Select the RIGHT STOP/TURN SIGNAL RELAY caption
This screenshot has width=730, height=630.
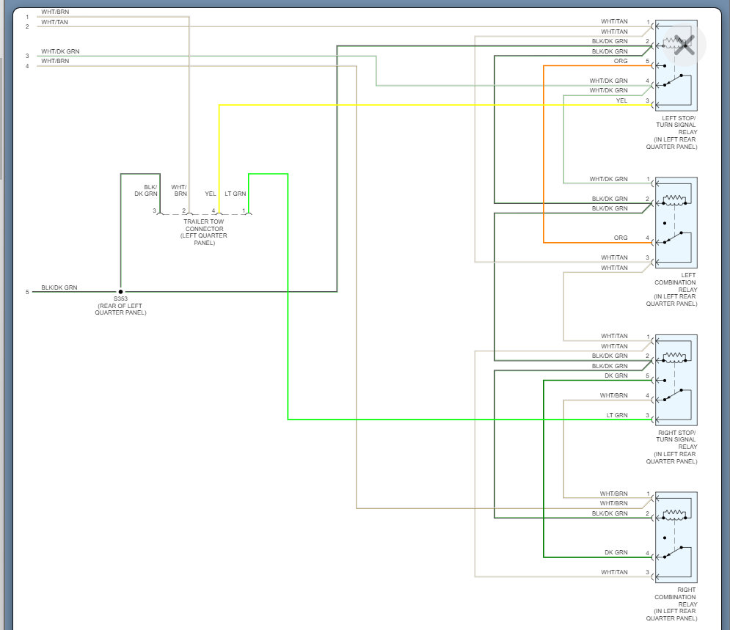coord(671,447)
